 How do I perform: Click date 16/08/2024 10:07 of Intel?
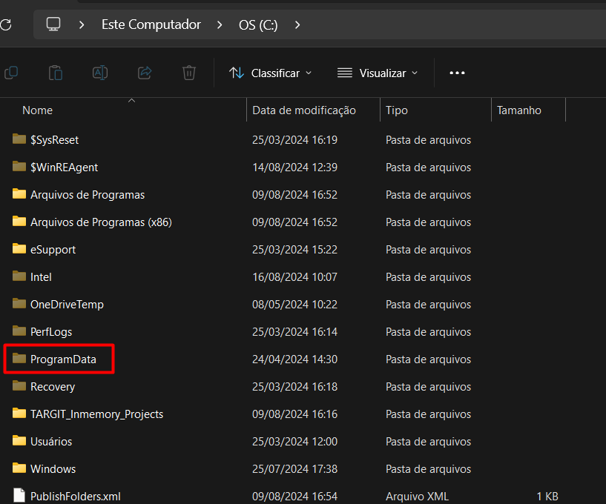[x=295, y=277]
